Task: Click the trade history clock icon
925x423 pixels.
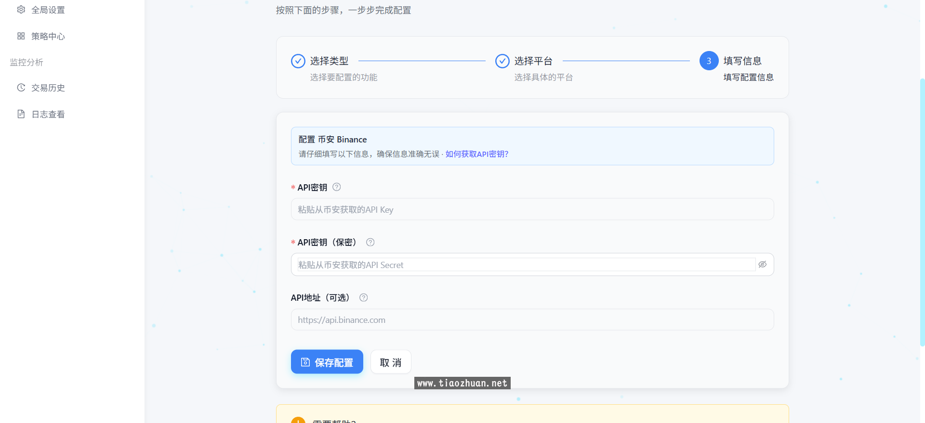Action: tap(21, 88)
